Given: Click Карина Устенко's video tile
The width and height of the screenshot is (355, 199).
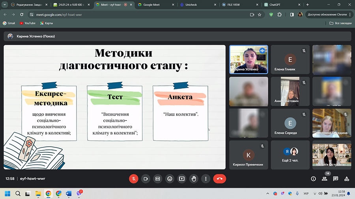Looking at the screenshot, I should 248,59.
